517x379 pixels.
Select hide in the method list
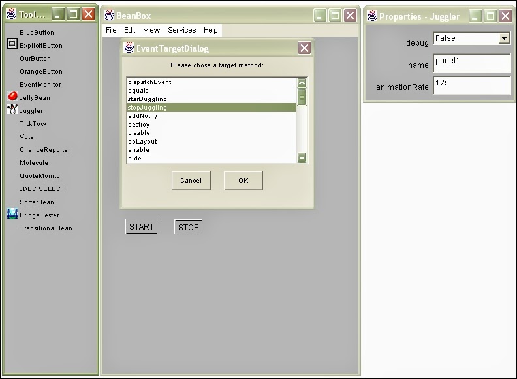click(x=211, y=159)
